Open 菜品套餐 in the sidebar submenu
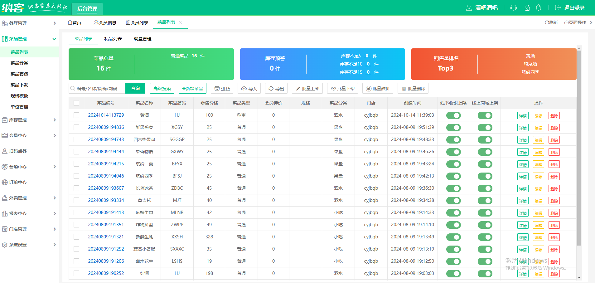 (19, 74)
